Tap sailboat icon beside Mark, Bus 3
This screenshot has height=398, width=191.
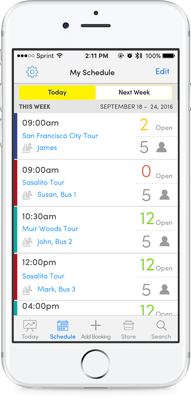pos(27,290)
